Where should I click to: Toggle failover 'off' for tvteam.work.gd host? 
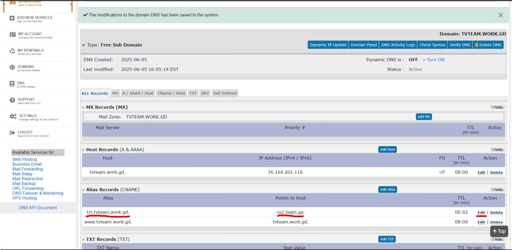(442, 172)
